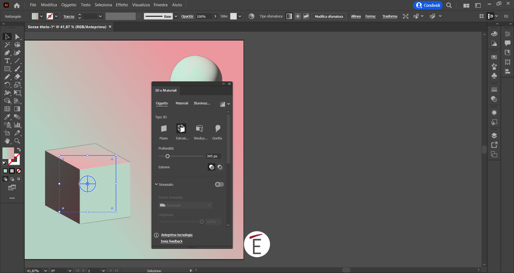Screen dimensions: 514x273
Task: Select Revolve 3D type icon
Action: point(200,128)
